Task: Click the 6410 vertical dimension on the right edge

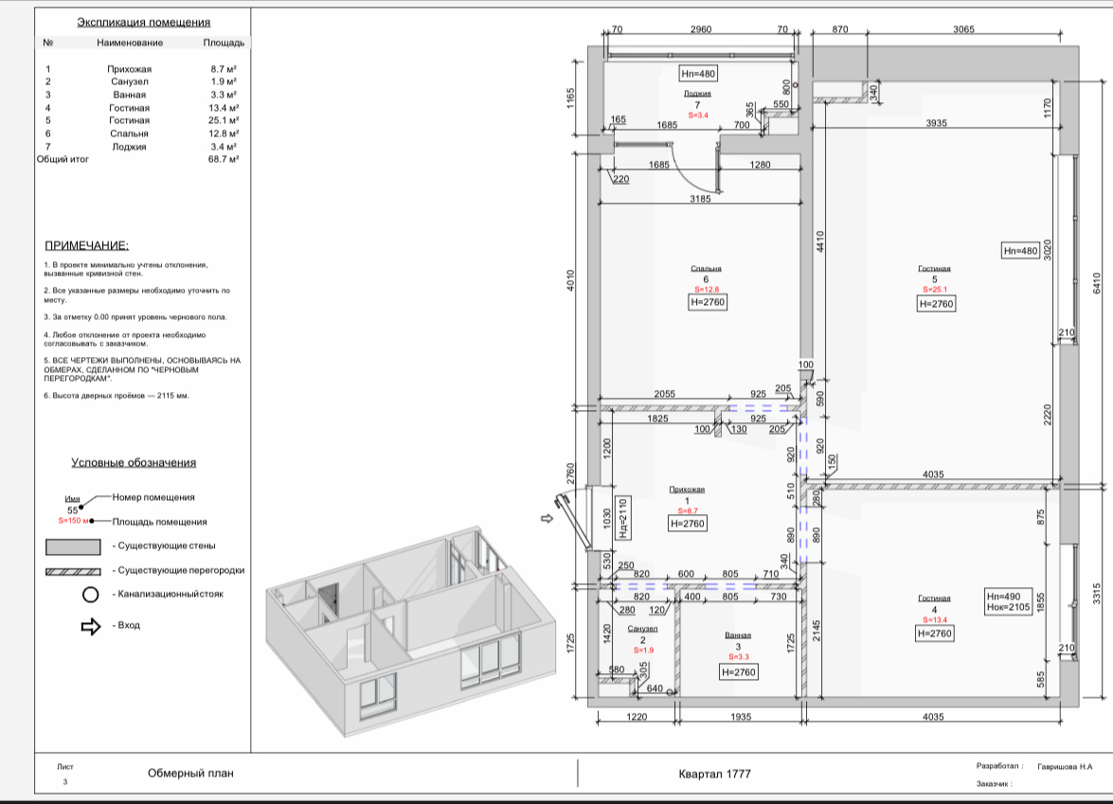Action: (1097, 283)
